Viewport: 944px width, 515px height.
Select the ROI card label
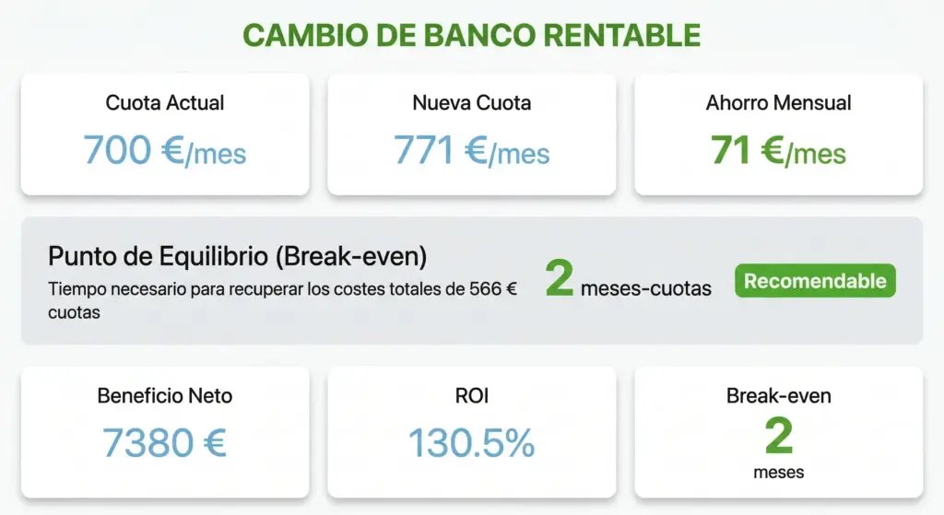pyautogui.click(x=472, y=396)
